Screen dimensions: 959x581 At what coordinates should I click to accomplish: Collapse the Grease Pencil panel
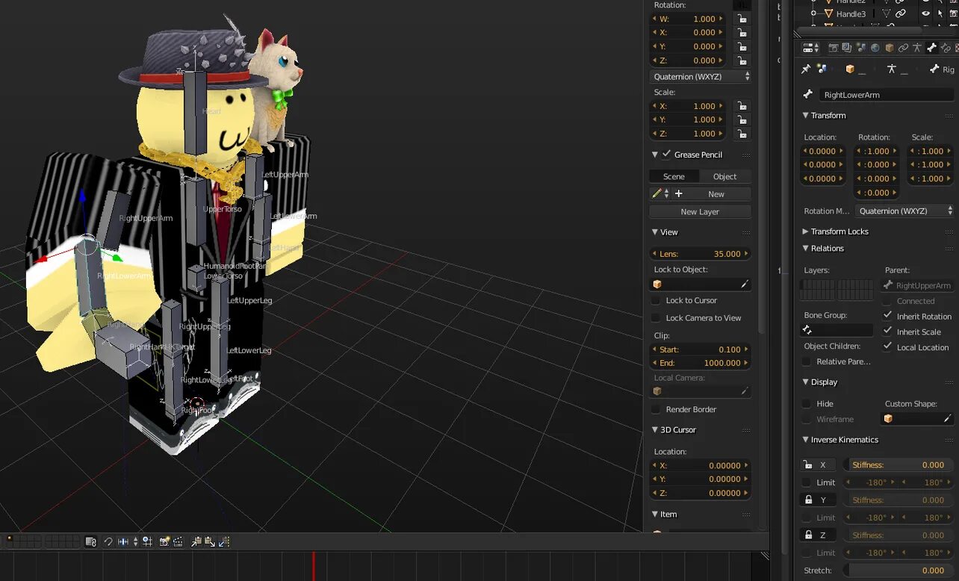point(655,155)
